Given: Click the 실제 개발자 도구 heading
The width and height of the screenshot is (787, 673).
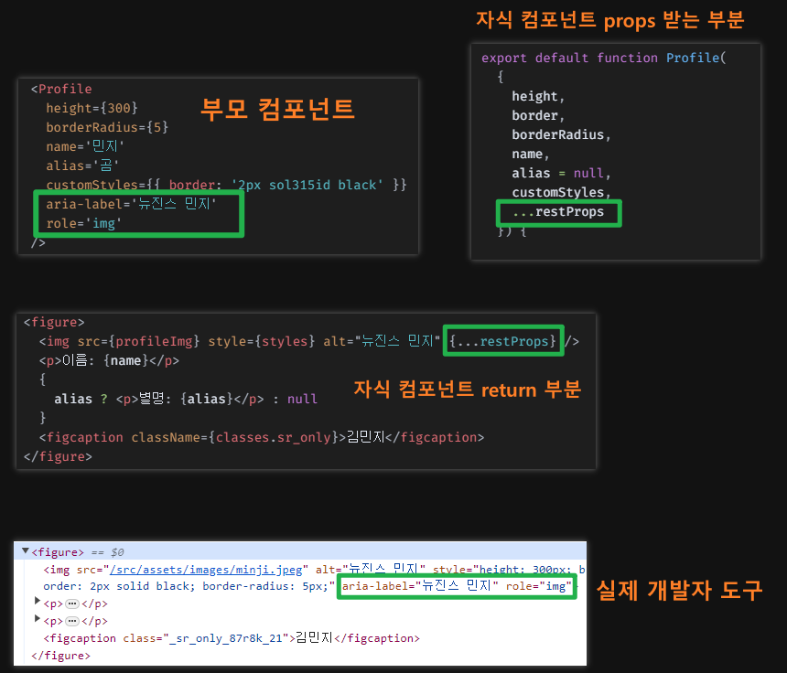Looking at the screenshot, I should (679, 590).
